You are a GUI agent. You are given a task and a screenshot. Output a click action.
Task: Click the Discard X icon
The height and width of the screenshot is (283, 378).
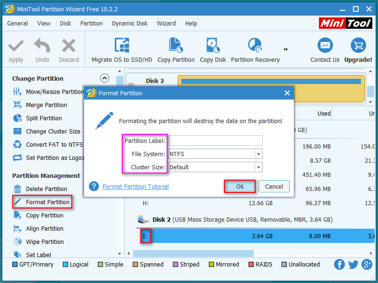tap(69, 46)
